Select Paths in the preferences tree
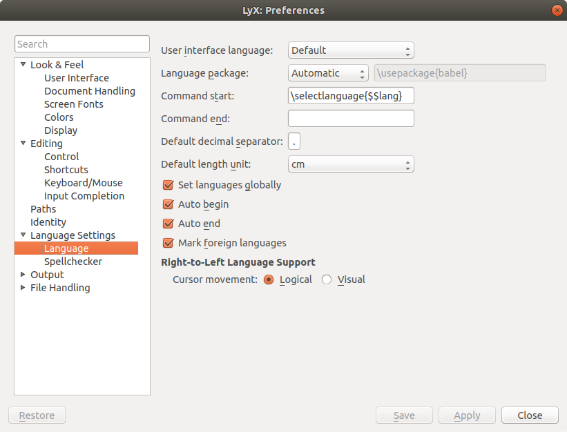This screenshot has width=567, height=432. [44, 209]
